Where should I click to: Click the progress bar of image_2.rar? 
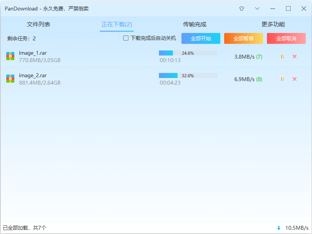[188, 75]
